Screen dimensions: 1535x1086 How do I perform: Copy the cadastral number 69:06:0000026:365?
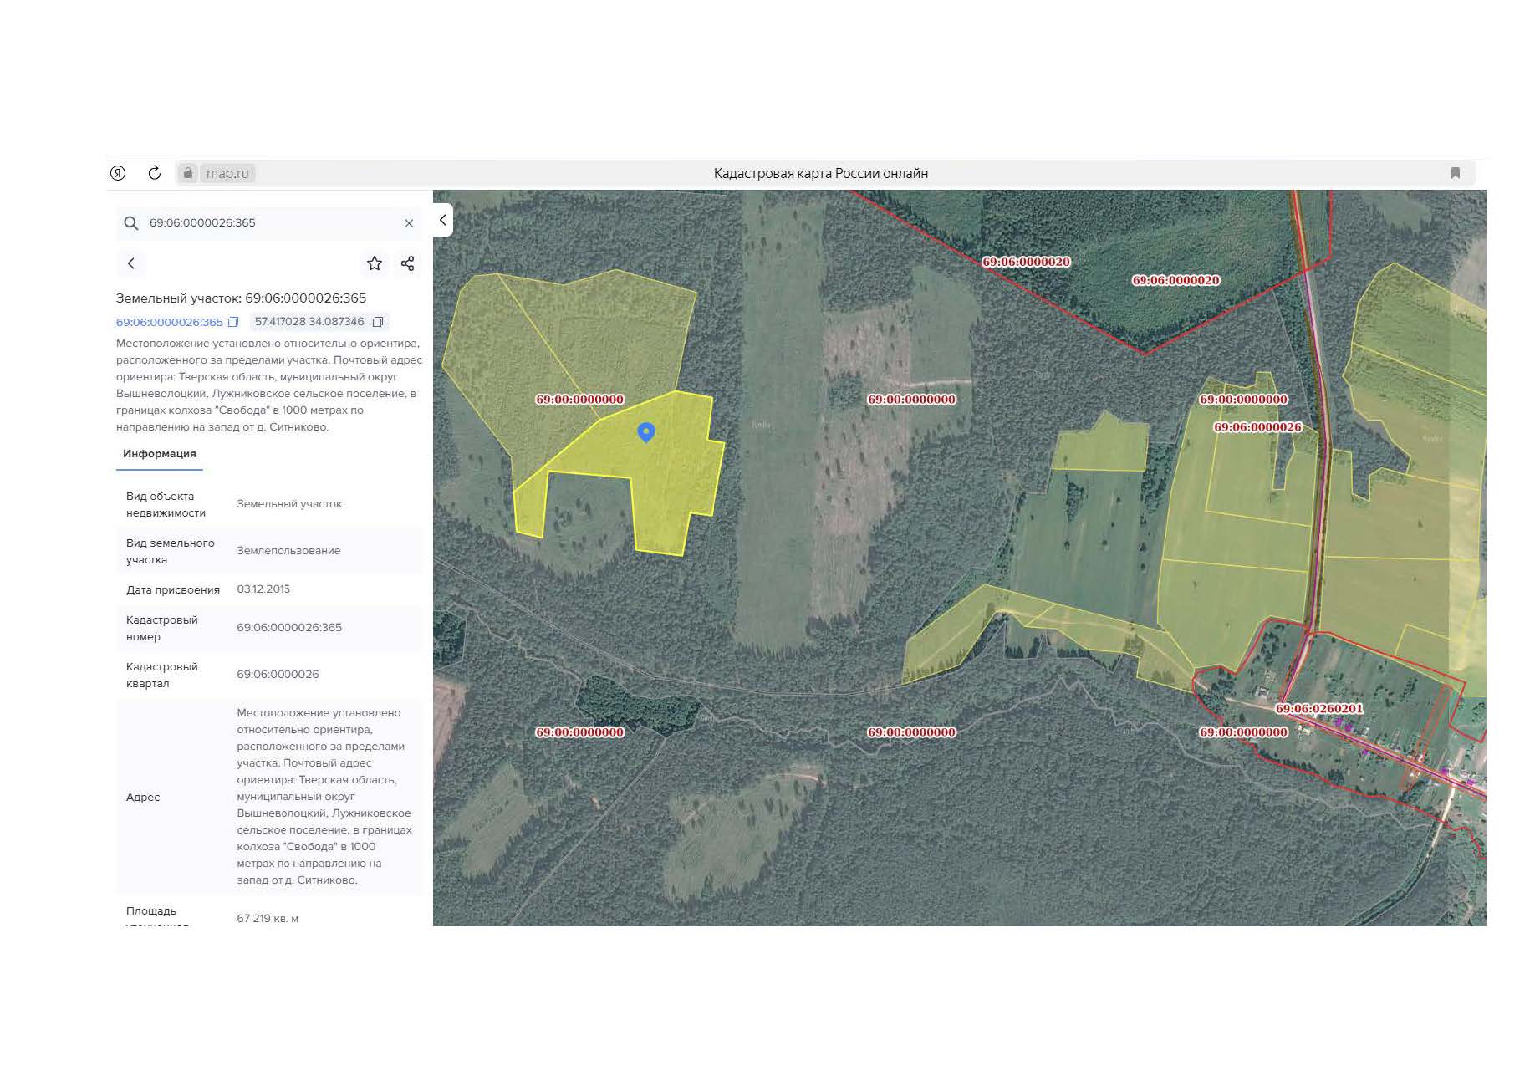233,322
